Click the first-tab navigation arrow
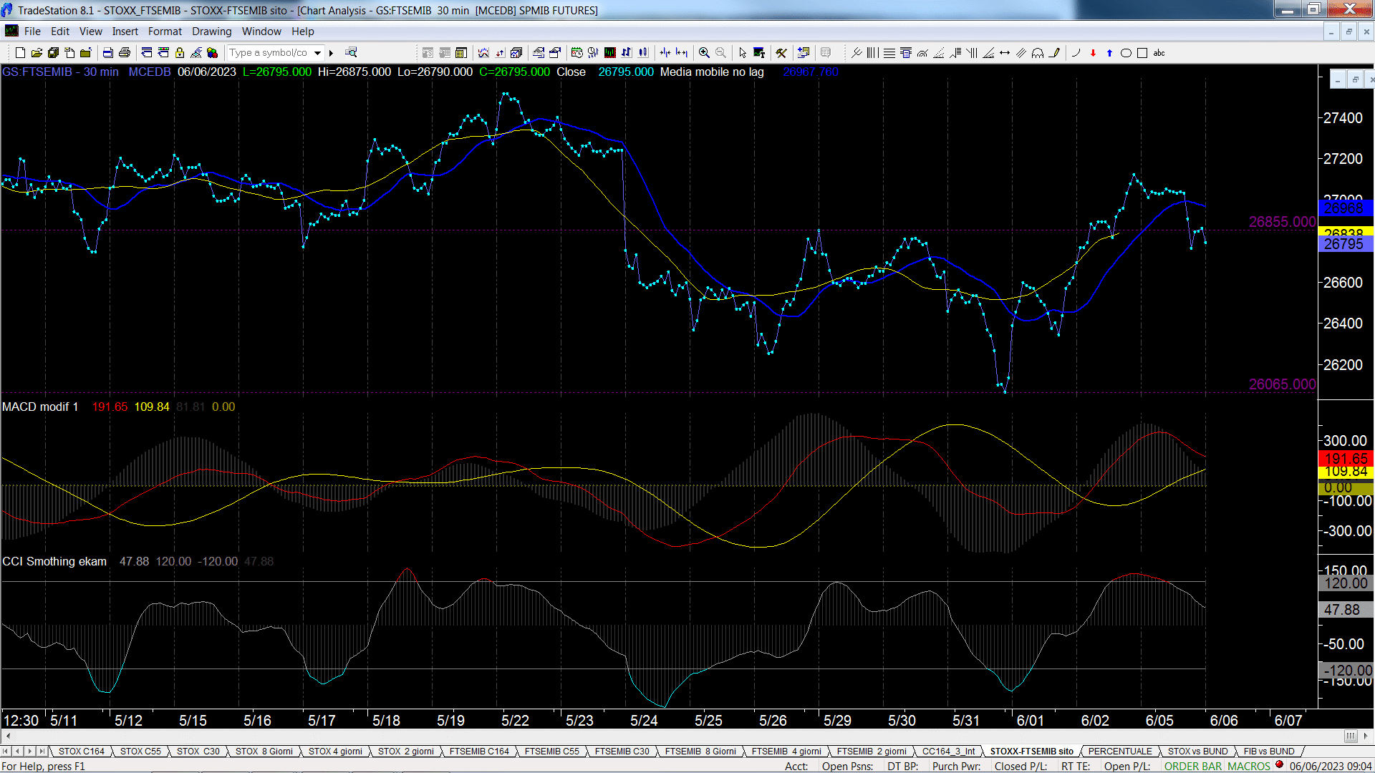Viewport: 1375px width, 773px height. tap(6, 752)
